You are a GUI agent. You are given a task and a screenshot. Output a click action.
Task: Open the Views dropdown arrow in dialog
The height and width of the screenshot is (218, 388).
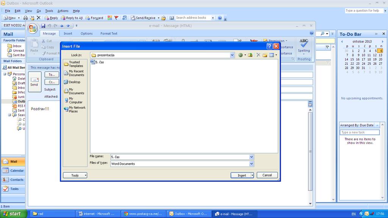[276, 55]
